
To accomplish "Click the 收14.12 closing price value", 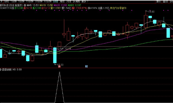I will (46, 8).
